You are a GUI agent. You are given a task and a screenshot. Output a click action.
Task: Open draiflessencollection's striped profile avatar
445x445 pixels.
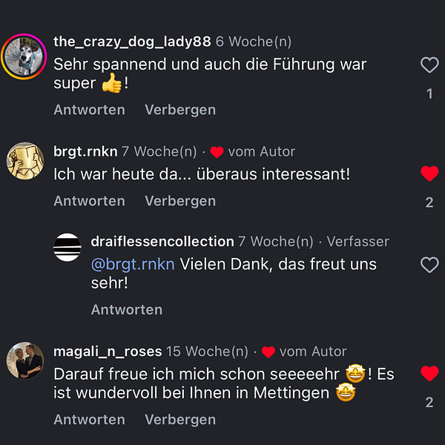tap(67, 247)
